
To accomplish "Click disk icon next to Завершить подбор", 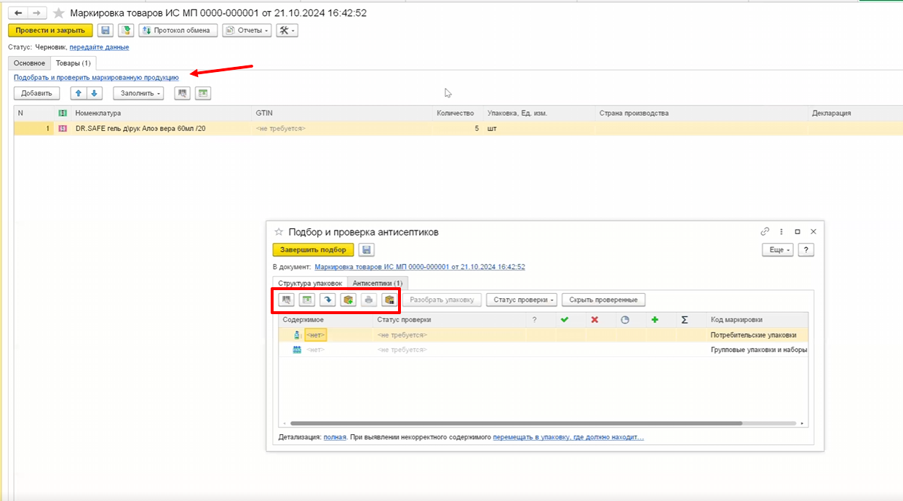I will [366, 249].
